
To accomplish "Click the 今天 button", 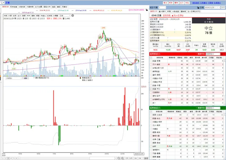I will [223, 8].
